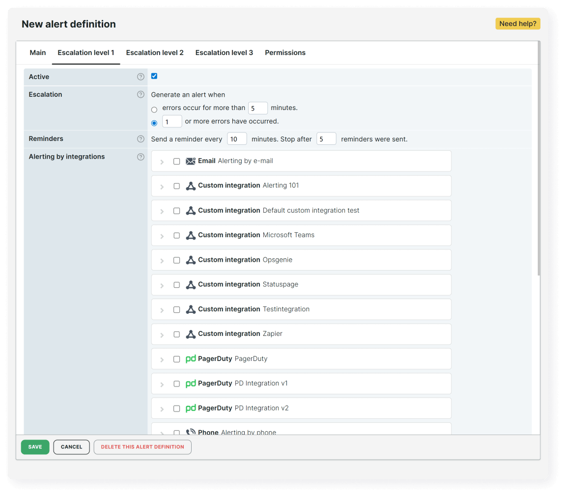Expand the Alerting 101 integration row
Image resolution: width=564 pixels, height=495 pixels.
162,186
